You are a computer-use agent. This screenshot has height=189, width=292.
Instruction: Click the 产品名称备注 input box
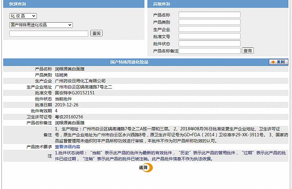209,51
